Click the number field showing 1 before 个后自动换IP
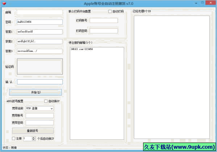The image size is (217, 152). point(28,139)
